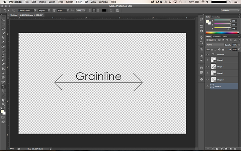Select the Lasso tool

(x=3, y=29)
